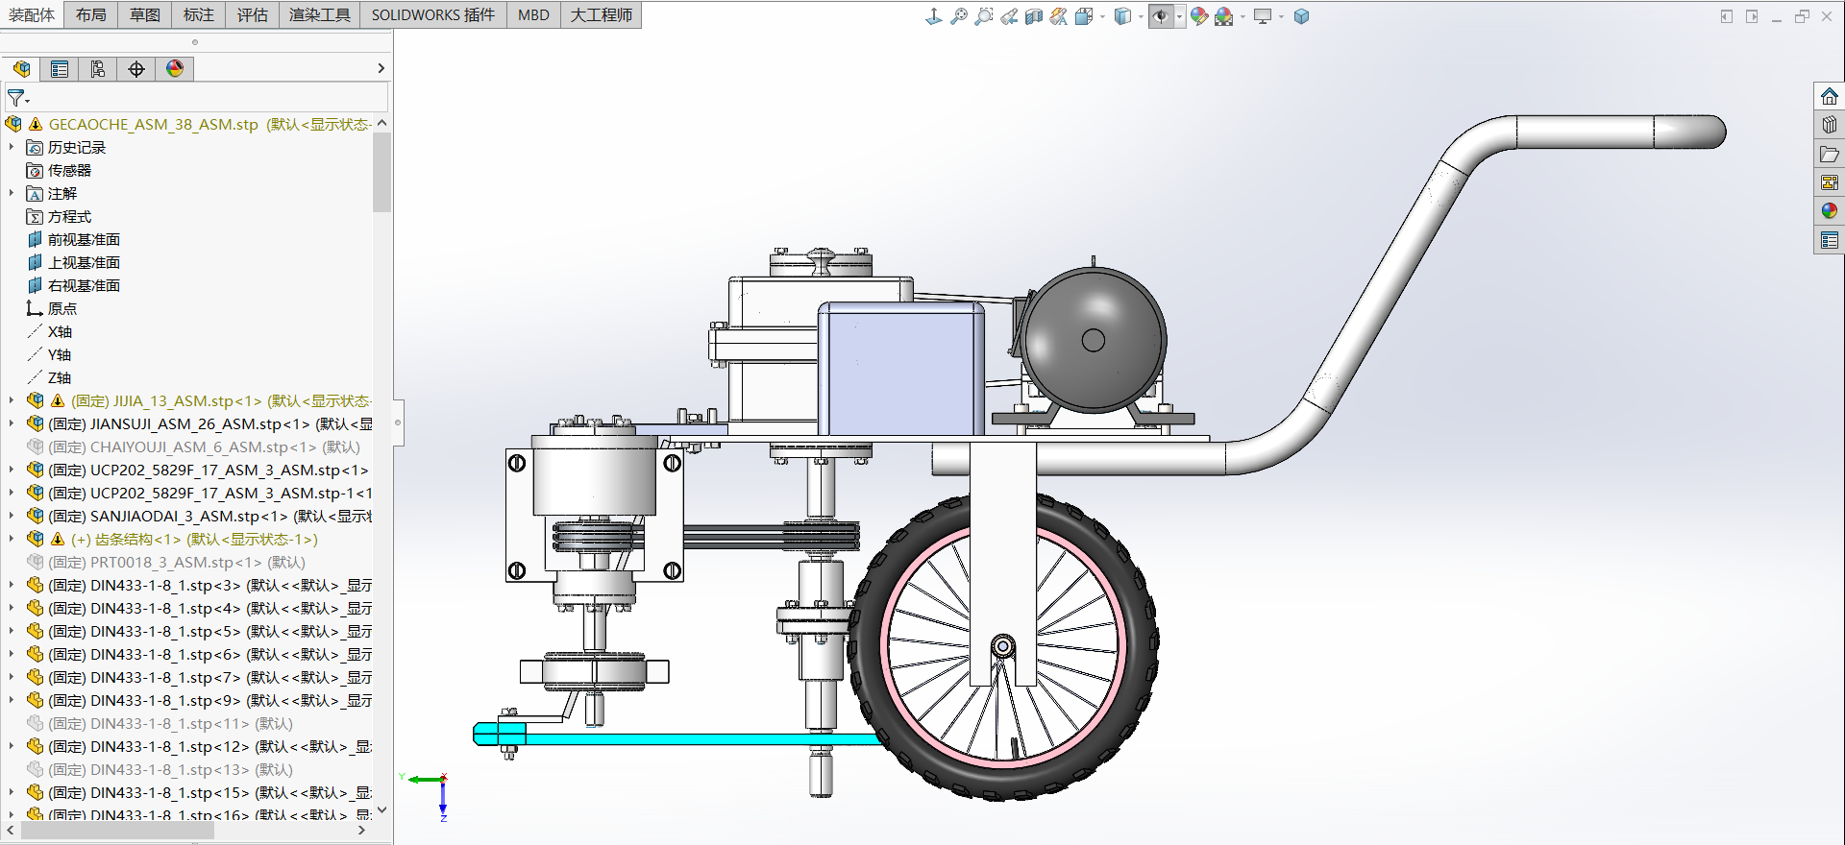Click Zoom to Fit magnifier icon
The height and width of the screenshot is (845, 1845).
pos(958,16)
